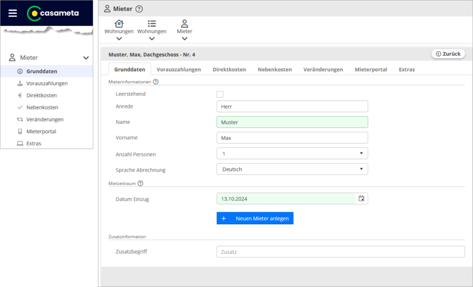Collapse the Mieter sidebar section
This screenshot has height=287, width=473.
coord(85,58)
